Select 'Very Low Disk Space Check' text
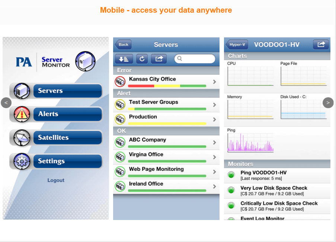The height and width of the screenshot is (242, 336). (274, 188)
